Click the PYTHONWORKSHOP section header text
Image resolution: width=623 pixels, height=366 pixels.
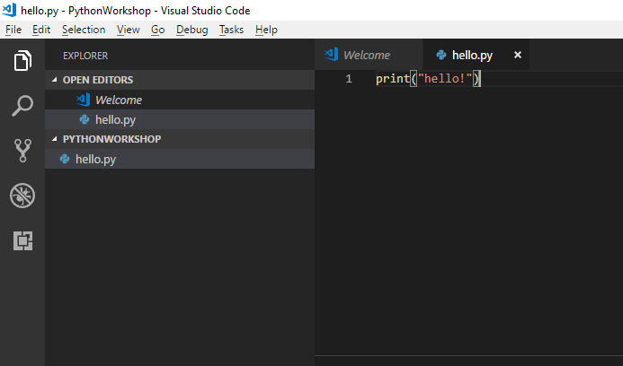click(x=111, y=139)
